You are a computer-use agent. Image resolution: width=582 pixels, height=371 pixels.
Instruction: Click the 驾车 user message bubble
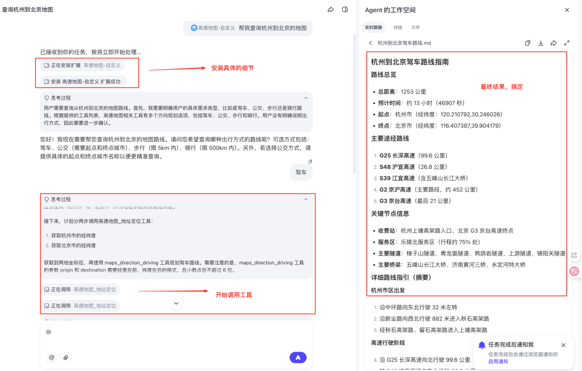tap(301, 173)
